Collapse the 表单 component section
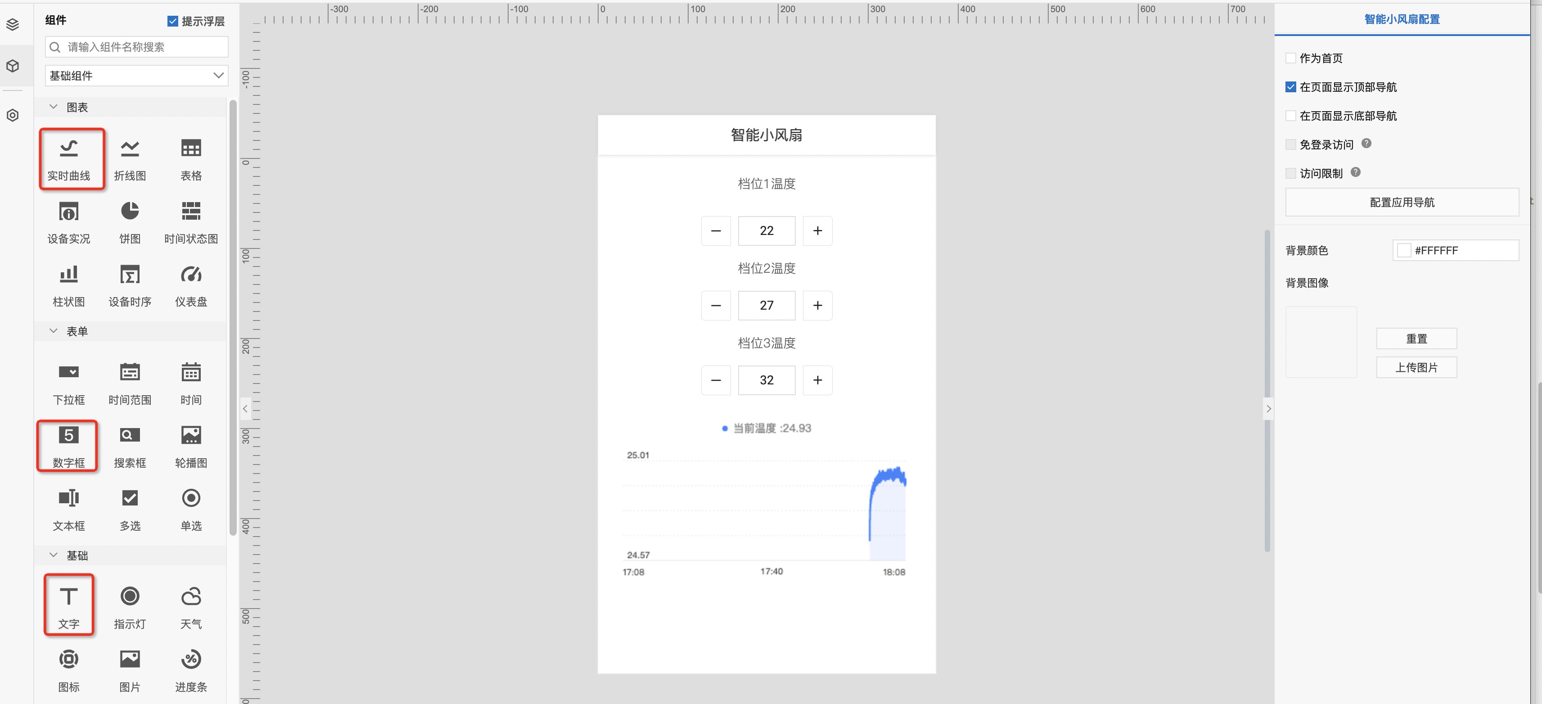This screenshot has width=1542, height=704. (x=54, y=331)
